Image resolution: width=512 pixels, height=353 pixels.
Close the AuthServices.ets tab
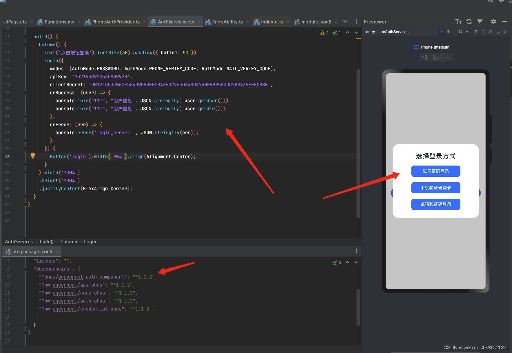coord(199,22)
